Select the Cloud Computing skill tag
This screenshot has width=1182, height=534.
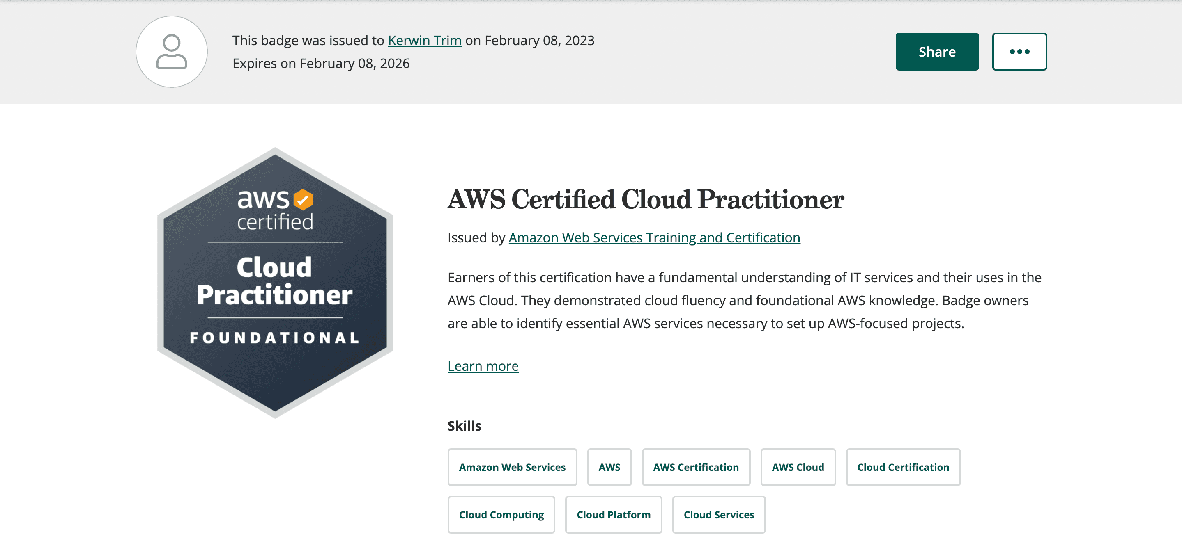(501, 515)
